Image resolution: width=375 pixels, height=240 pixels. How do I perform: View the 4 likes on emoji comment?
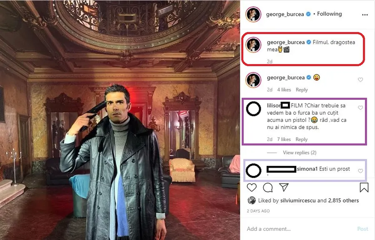tap(284, 90)
